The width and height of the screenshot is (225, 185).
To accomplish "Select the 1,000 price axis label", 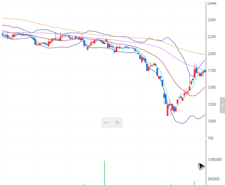I will coord(212,121).
